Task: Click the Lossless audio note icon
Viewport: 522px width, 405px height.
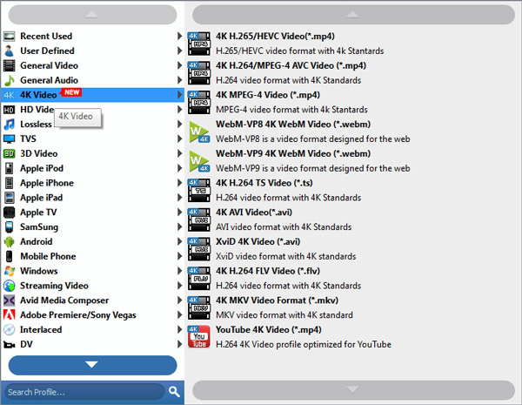Action: (9, 124)
